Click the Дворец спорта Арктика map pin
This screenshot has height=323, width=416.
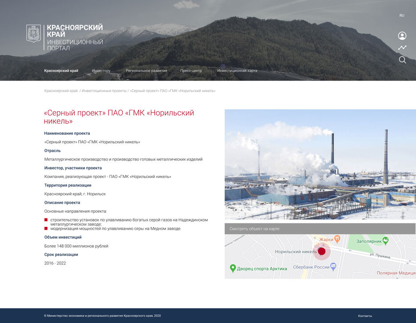233,268
